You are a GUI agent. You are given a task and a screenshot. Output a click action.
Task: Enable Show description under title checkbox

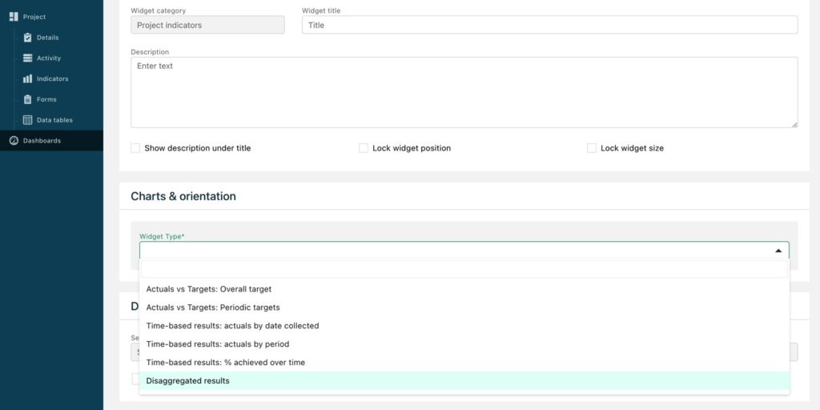135,148
